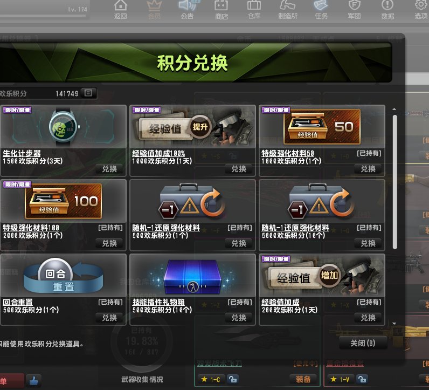Viewport: 429px width, 390px height.
Task: Open the 仓库 warehouse icon
Action: coord(254,10)
